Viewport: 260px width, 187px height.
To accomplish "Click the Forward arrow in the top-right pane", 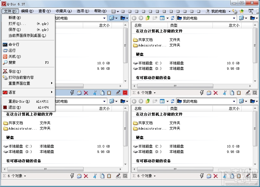I will [141, 18].
